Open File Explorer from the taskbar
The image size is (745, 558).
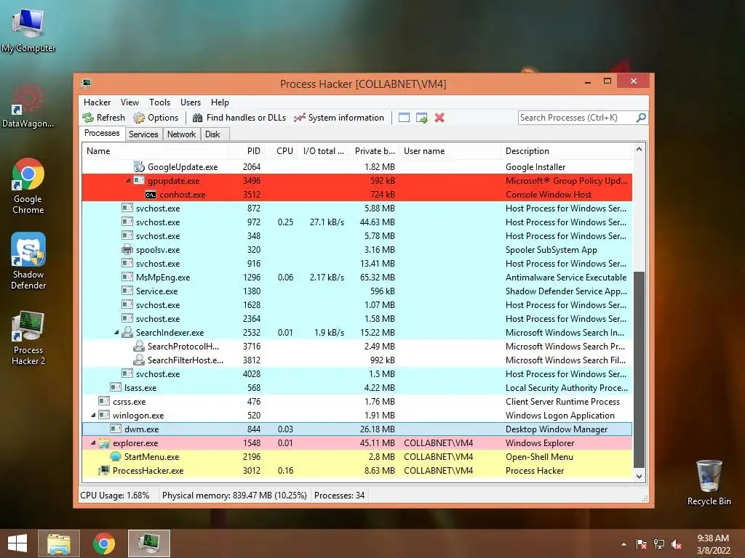click(59, 543)
